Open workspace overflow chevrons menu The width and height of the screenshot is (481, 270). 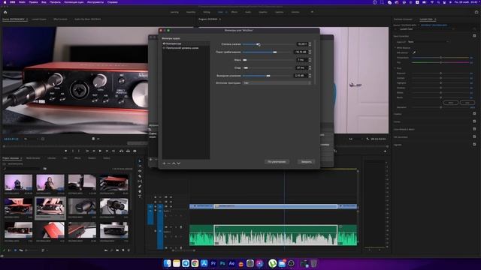312,12
